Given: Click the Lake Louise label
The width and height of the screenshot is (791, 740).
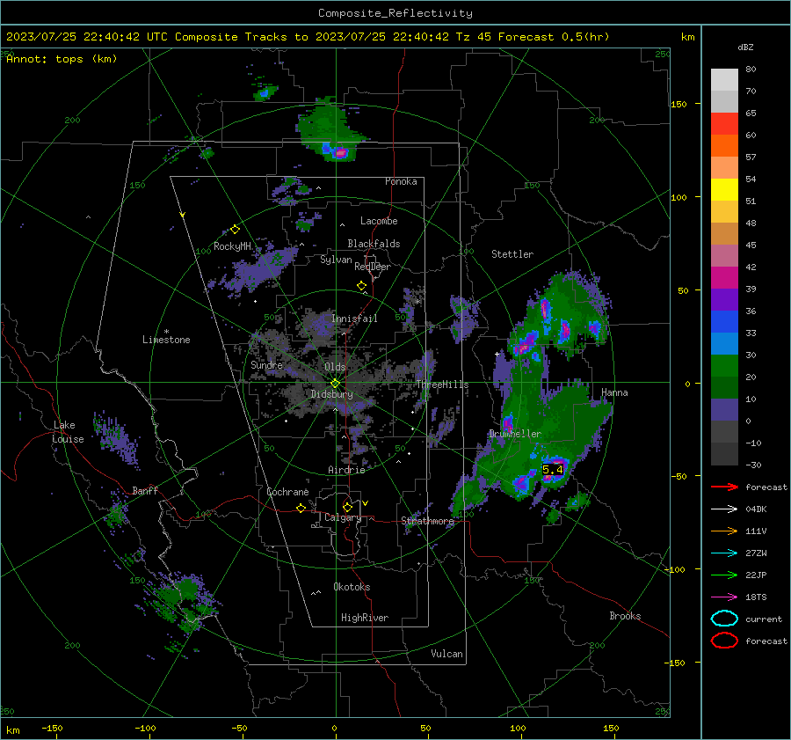Looking at the screenshot, I should click(x=68, y=432).
